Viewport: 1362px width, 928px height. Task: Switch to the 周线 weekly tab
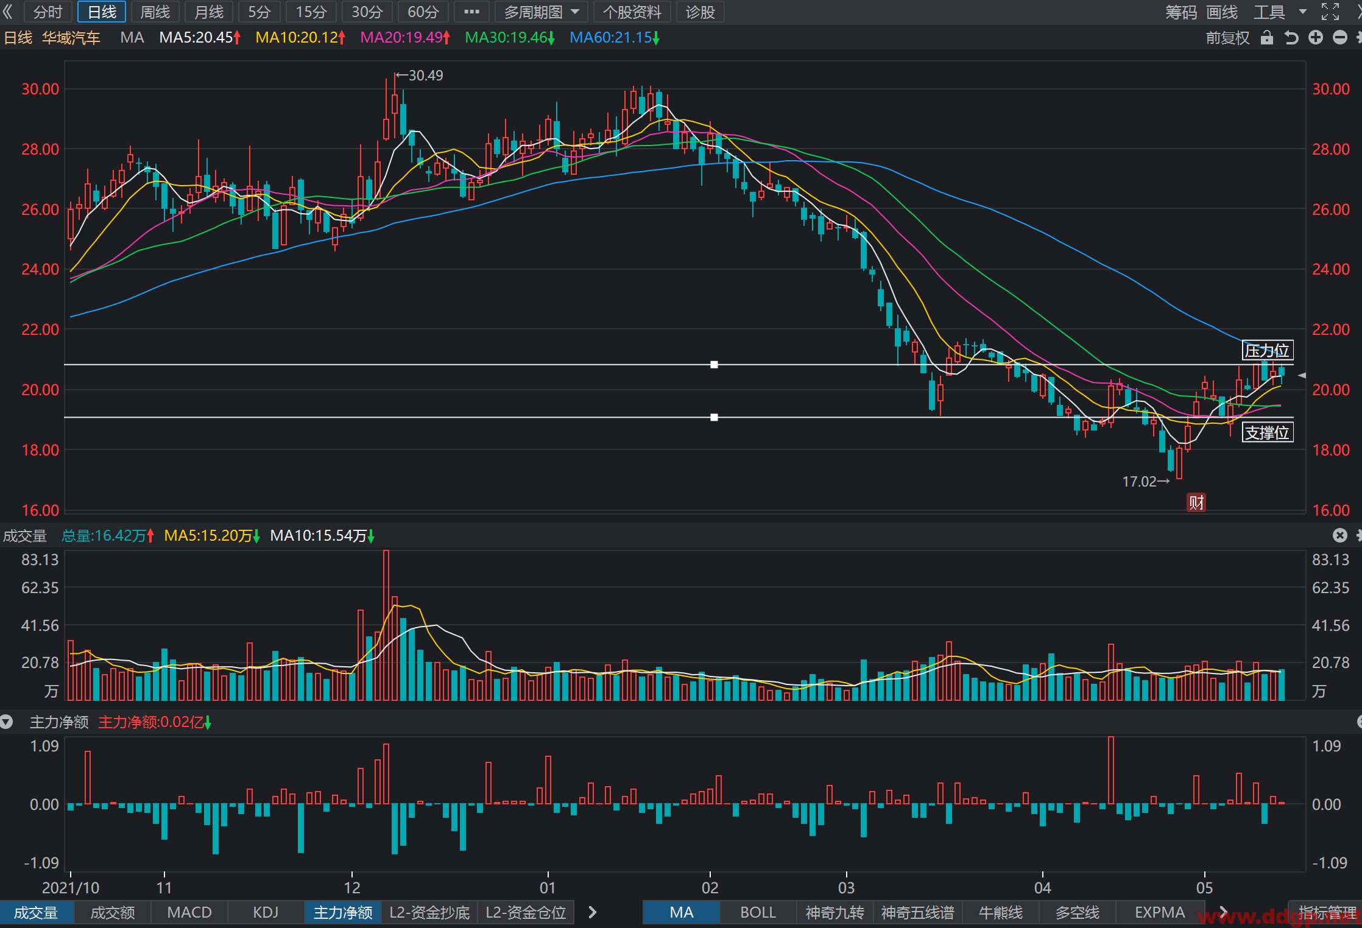[x=155, y=12]
